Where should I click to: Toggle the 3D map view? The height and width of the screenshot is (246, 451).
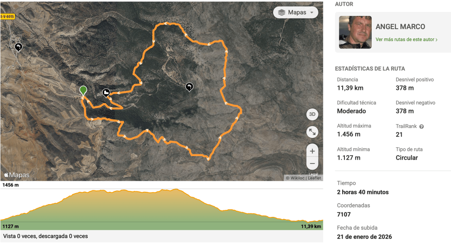click(x=312, y=114)
